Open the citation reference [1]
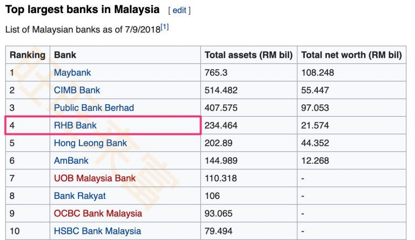The image size is (415, 240). [x=165, y=27]
